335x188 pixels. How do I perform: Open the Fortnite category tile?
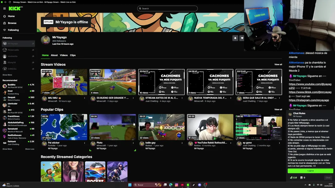tap(117, 172)
